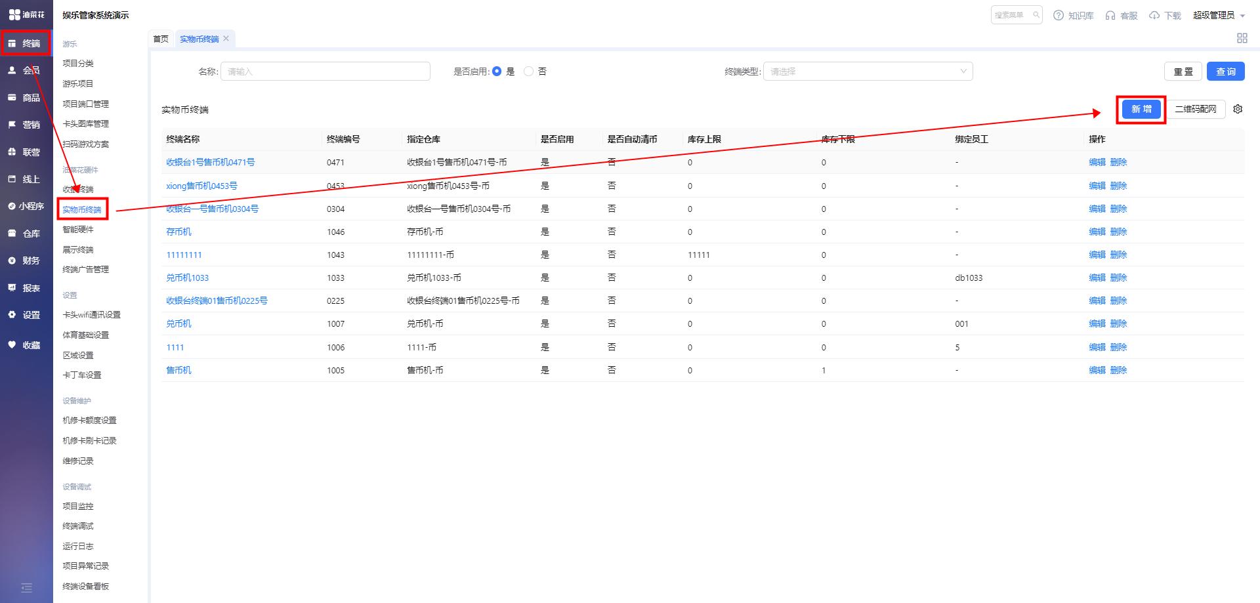Open 知识库 help from the header

1074,15
